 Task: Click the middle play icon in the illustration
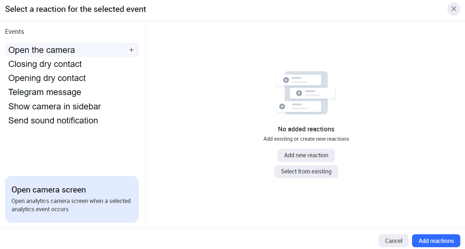[x=299, y=93]
